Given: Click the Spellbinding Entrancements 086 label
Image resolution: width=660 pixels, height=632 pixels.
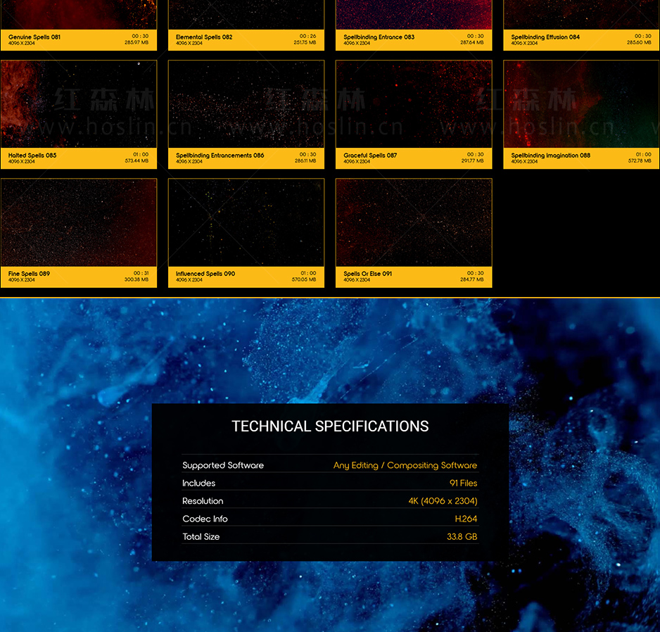Looking at the screenshot, I should coord(220,156).
